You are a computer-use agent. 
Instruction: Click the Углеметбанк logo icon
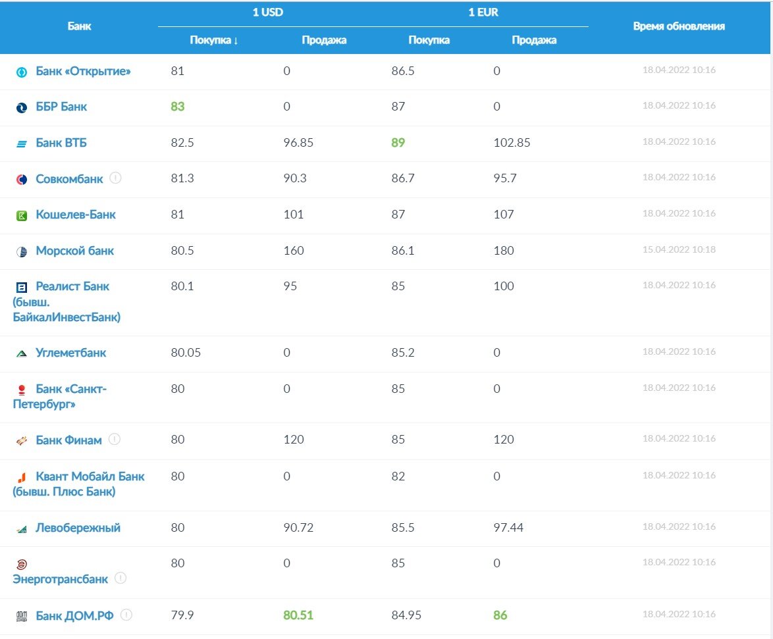click(x=22, y=353)
